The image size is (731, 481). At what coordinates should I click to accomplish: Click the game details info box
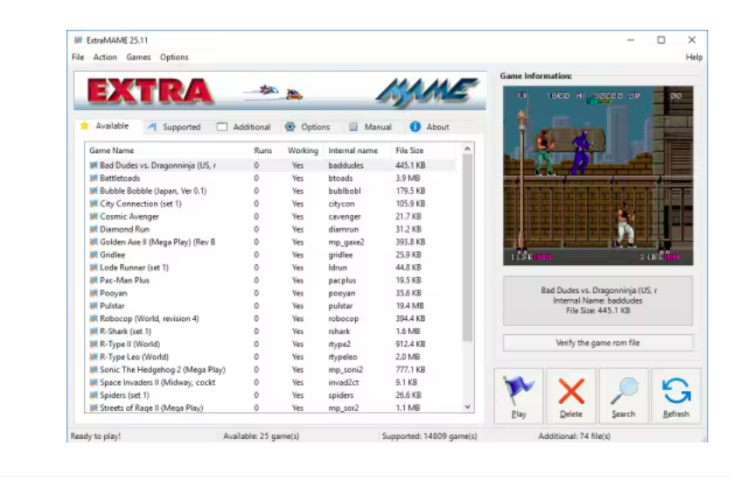[x=598, y=301]
